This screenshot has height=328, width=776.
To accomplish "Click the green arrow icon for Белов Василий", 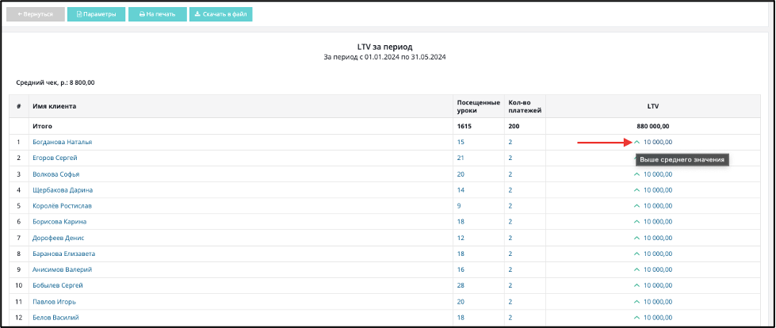I will 637,318.
